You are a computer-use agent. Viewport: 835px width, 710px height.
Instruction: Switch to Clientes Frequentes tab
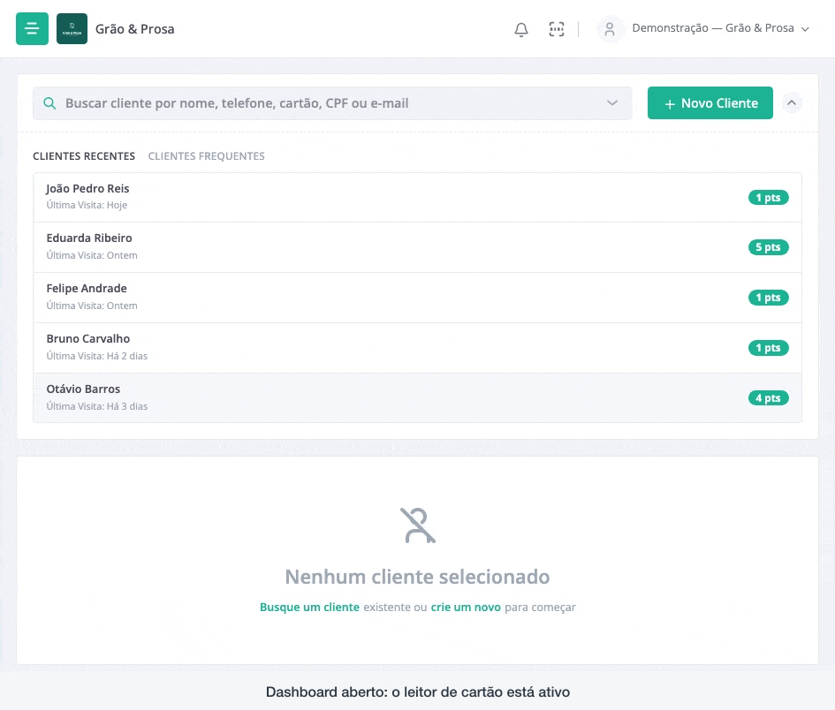point(206,156)
